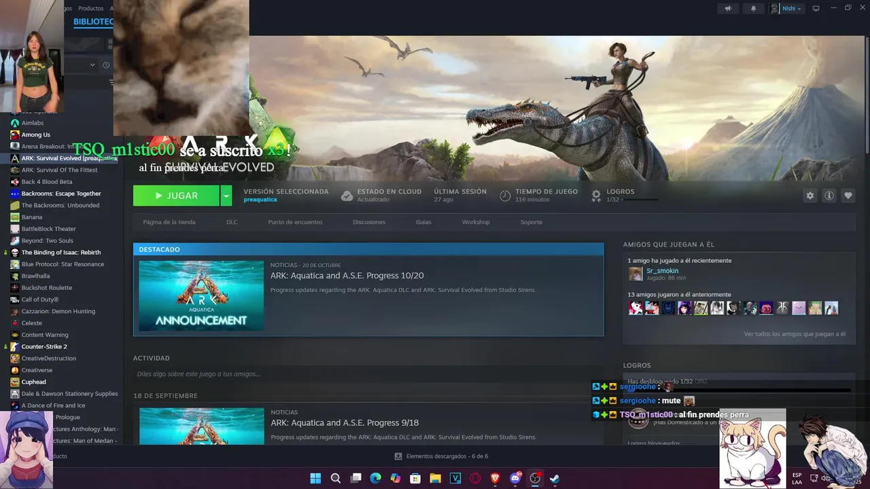Open the featured ARK Aquatica Announcement thumbnail
Viewport: 870px width, 489px height.
pyautogui.click(x=201, y=295)
